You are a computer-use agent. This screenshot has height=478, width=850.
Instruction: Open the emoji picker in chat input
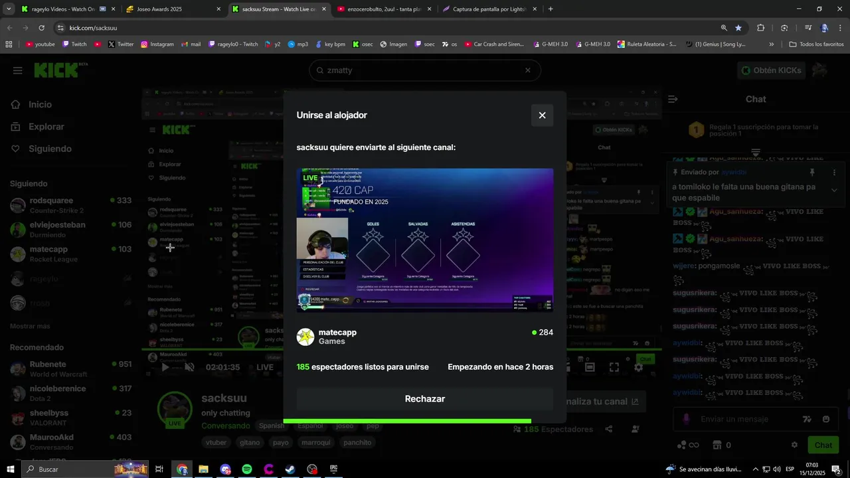(x=826, y=419)
